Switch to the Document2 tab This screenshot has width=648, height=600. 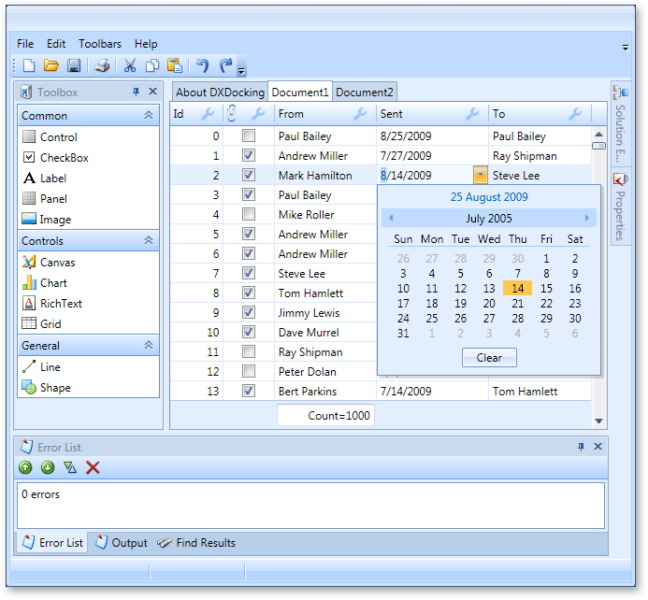tap(365, 93)
